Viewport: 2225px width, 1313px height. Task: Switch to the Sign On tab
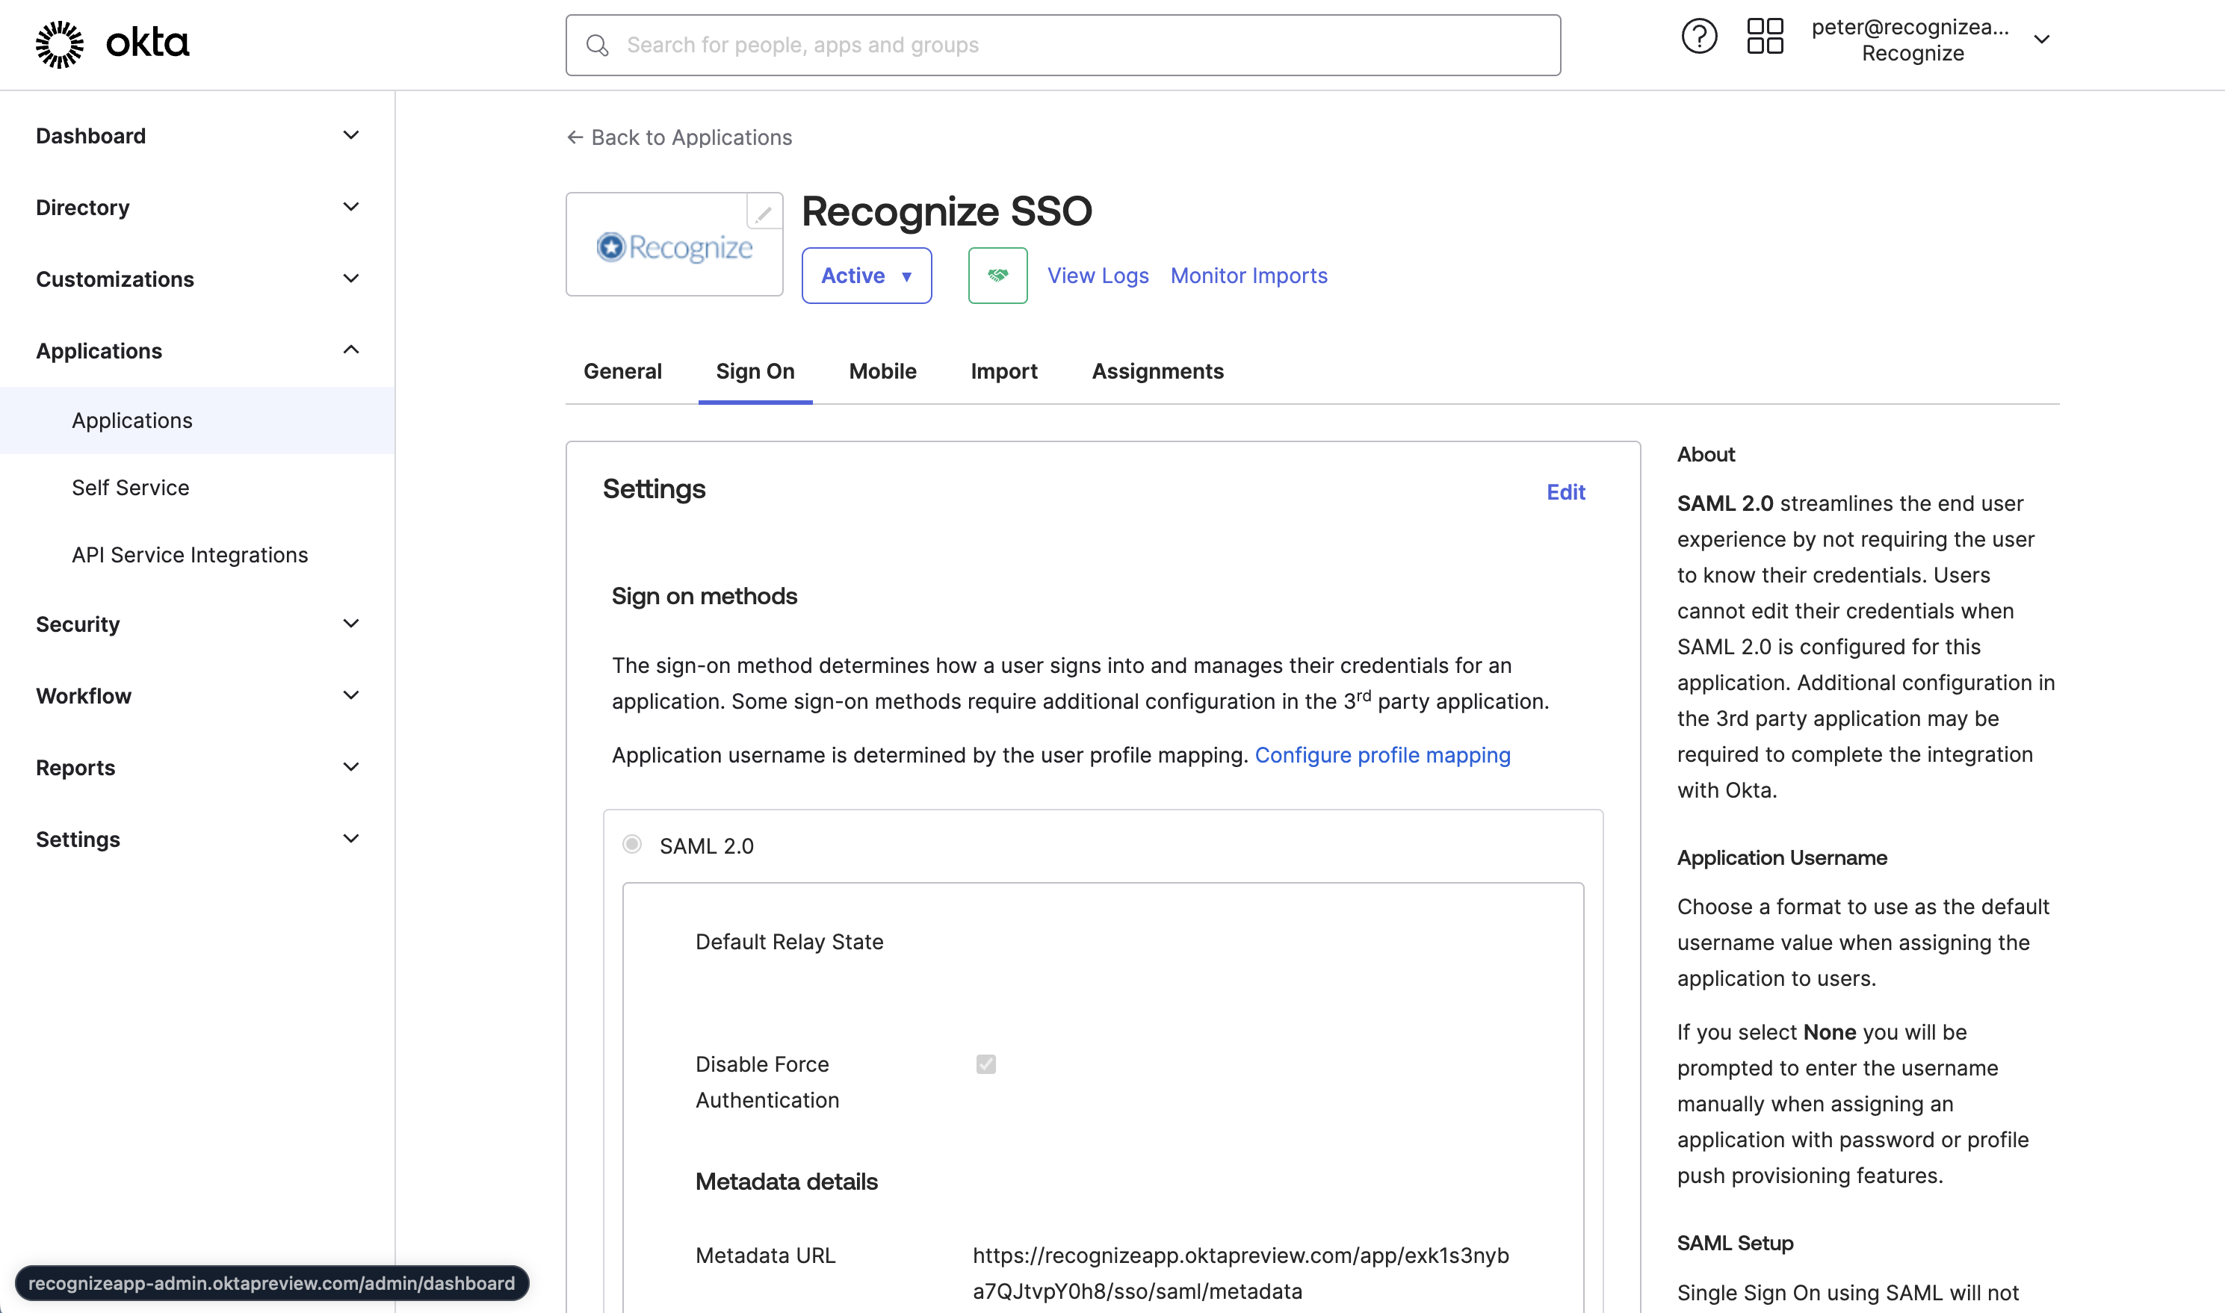click(x=755, y=370)
